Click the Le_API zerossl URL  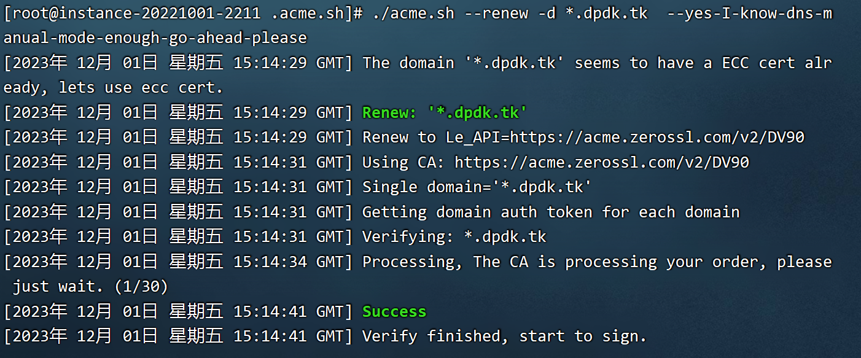coord(657,137)
